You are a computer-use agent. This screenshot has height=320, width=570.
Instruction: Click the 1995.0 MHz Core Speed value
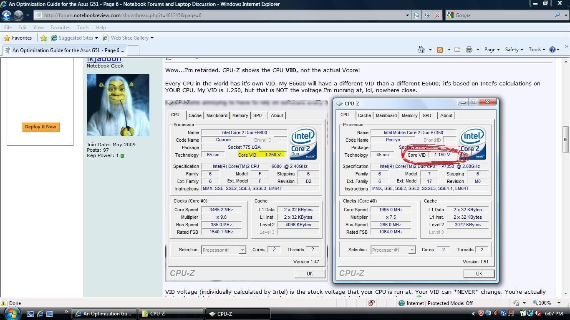pos(391,210)
